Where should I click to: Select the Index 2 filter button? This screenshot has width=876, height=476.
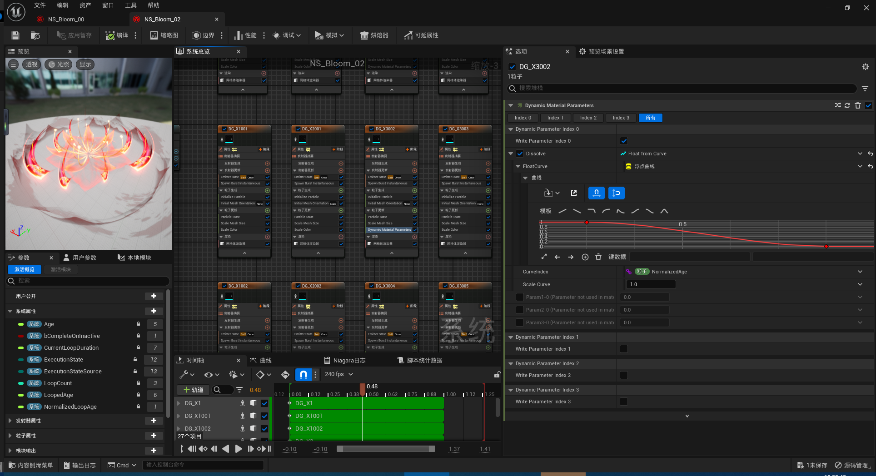pyautogui.click(x=588, y=118)
